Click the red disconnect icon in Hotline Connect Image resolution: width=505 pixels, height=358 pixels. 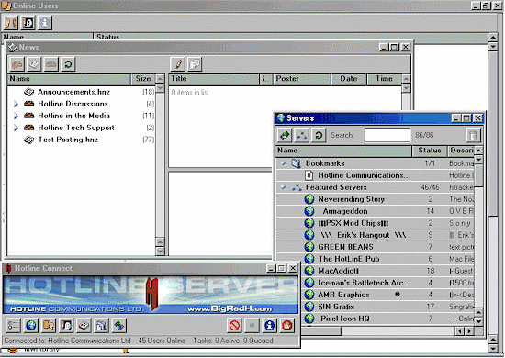234,326
